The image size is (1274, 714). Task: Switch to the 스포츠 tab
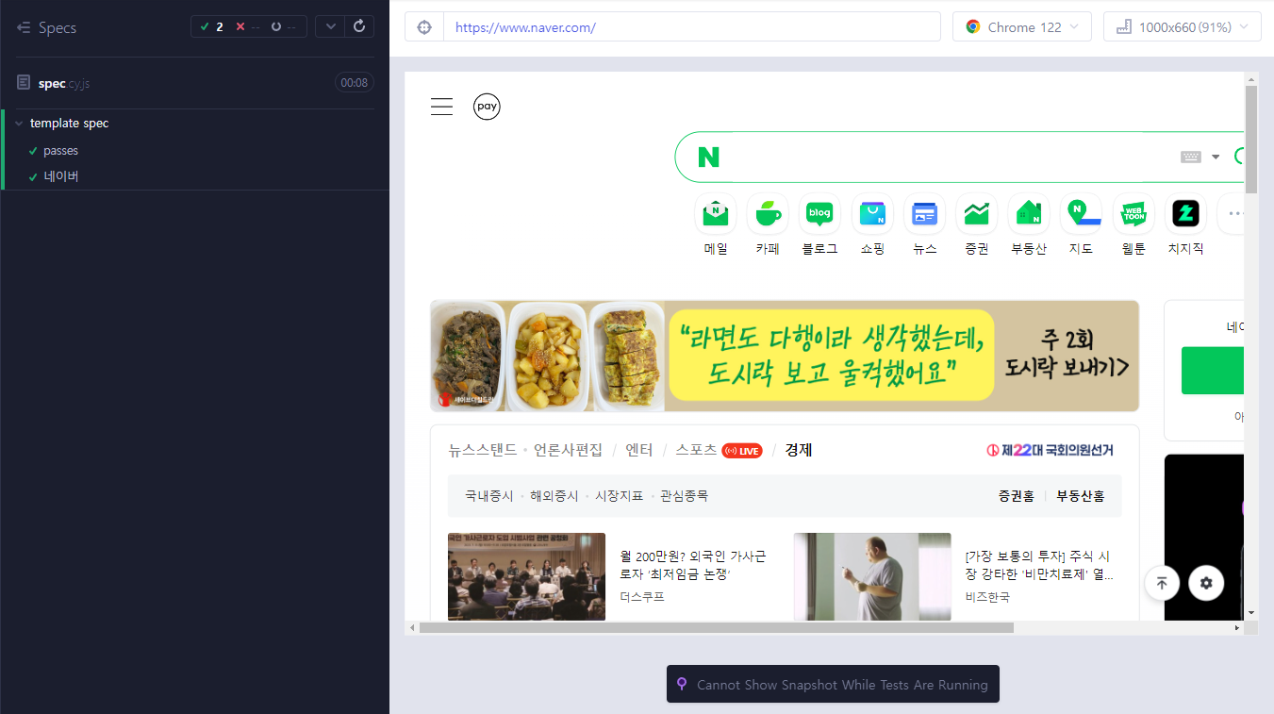pos(696,450)
